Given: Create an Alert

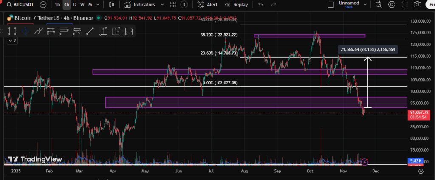Looking at the screenshot, I should (x=207, y=5).
